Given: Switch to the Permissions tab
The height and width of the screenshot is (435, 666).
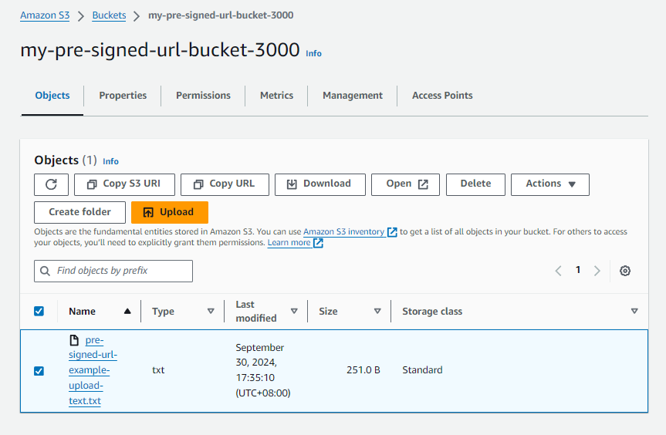Looking at the screenshot, I should pyautogui.click(x=203, y=96).
